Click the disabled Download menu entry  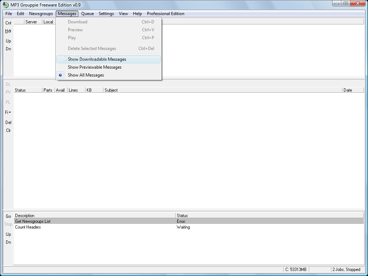point(109,22)
